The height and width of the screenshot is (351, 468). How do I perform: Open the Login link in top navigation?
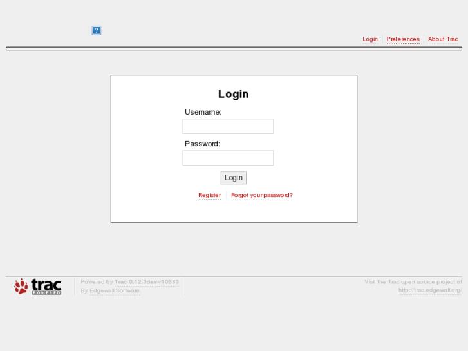(x=370, y=39)
